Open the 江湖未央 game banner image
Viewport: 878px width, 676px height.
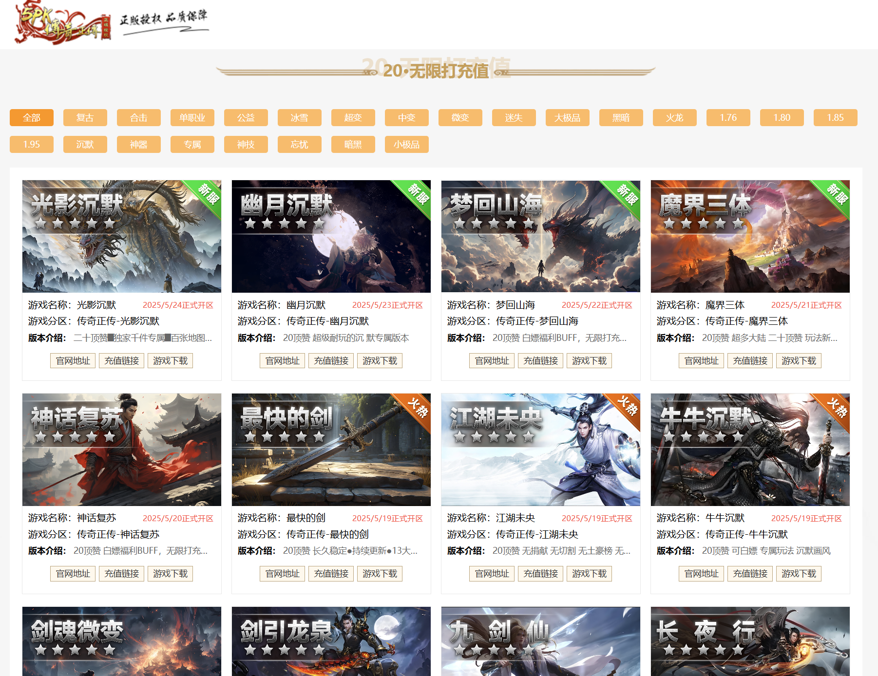click(541, 450)
